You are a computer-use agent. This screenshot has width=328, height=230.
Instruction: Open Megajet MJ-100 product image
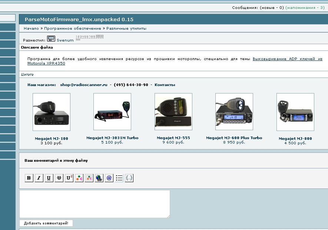tap(52, 112)
